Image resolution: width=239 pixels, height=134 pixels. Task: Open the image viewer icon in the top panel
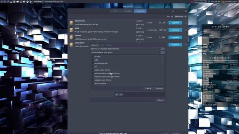coord(14,1)
